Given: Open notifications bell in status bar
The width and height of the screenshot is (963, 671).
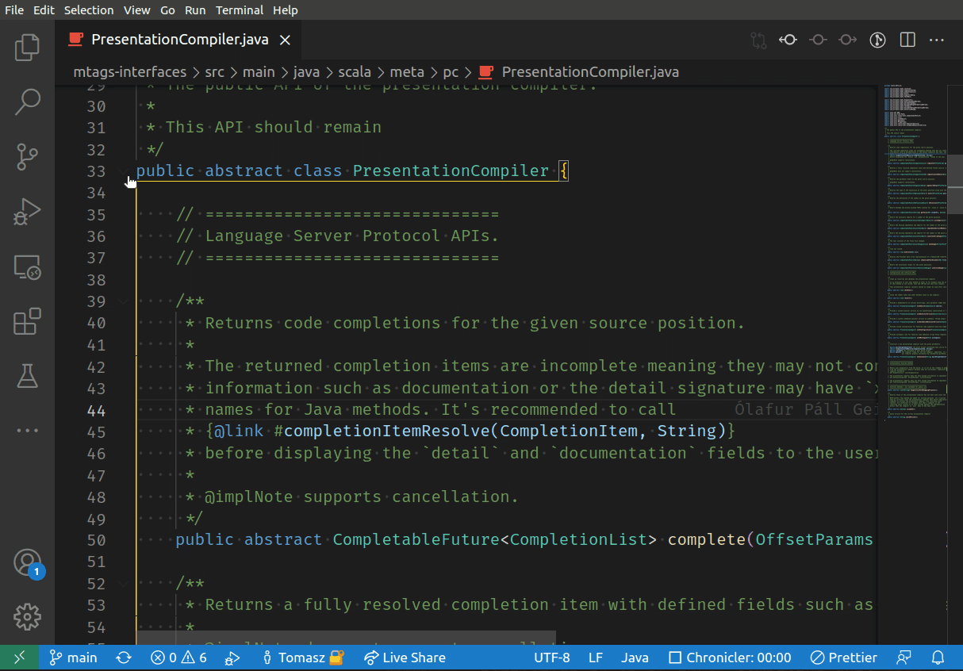Looking at the screenshot, I should pos(938,658).
